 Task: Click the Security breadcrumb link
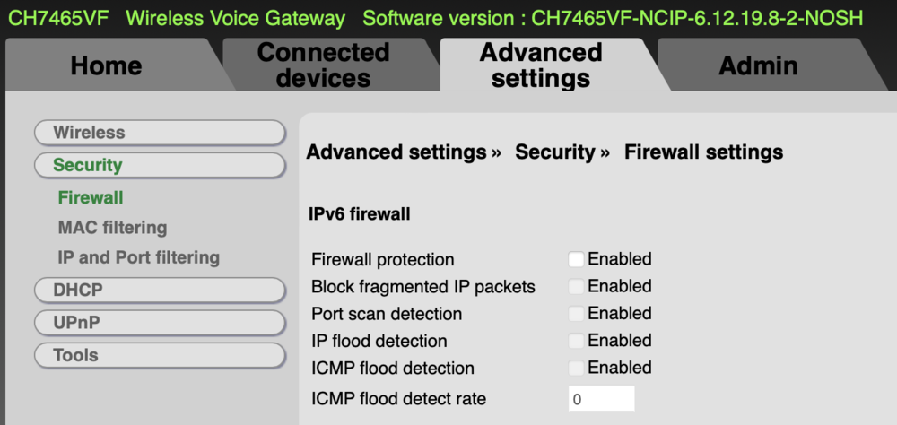coord(554,152)
